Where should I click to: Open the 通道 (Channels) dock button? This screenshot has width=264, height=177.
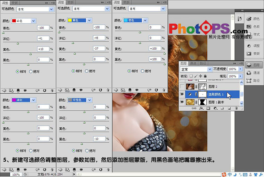pos(253,73)
